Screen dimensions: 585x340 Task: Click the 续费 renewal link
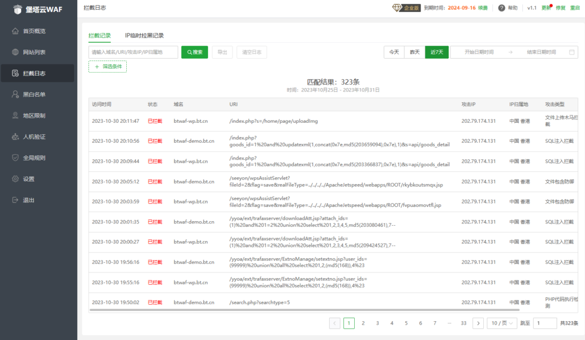tap(483, 8)
